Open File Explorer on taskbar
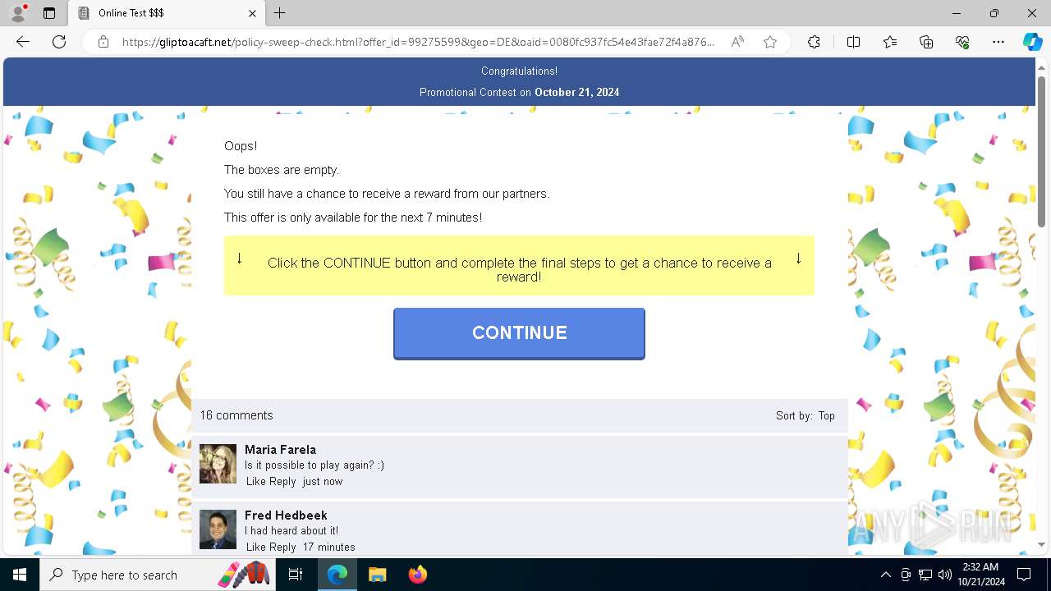 [x=377, y=575]
